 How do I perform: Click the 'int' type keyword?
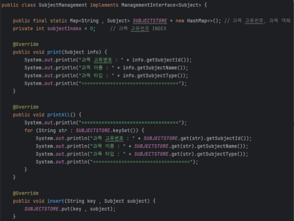(40, 29)
